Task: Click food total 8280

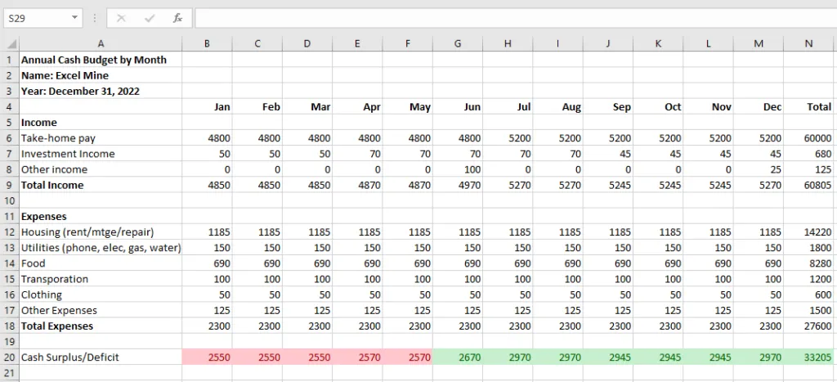Action: click(808, 263)
